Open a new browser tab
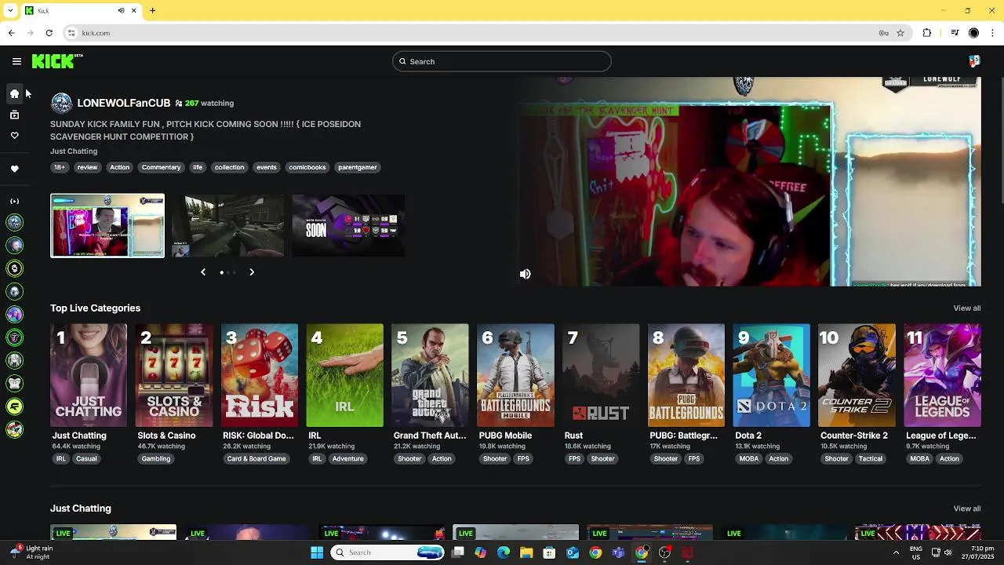This screenshot has height=565, width=1004. (x=152, y=10)
